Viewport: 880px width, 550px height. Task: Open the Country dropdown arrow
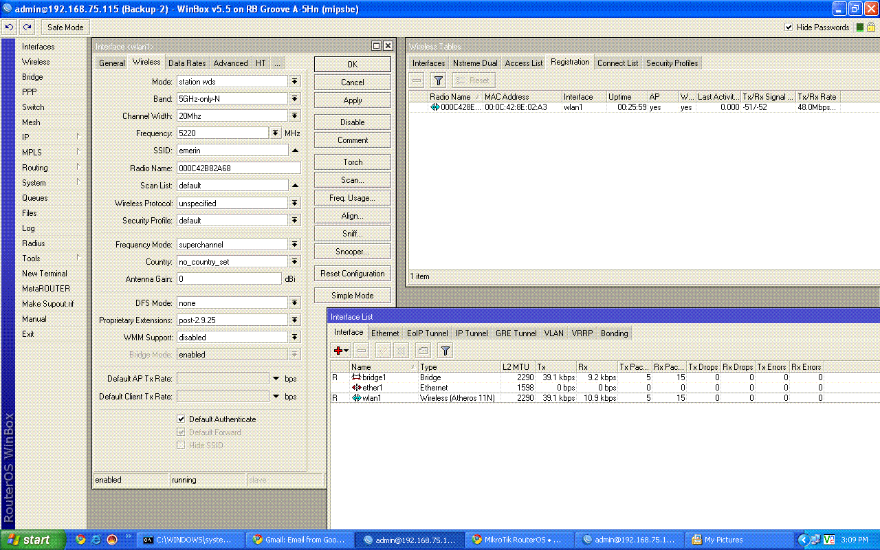(294, 262)
